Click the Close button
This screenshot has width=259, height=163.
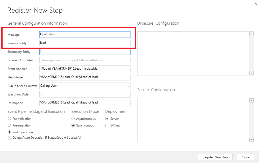245,157
